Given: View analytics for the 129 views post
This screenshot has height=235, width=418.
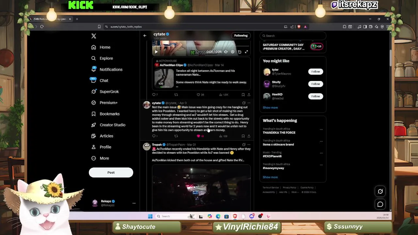Looking at the screenshot, I should pos(223,136).
